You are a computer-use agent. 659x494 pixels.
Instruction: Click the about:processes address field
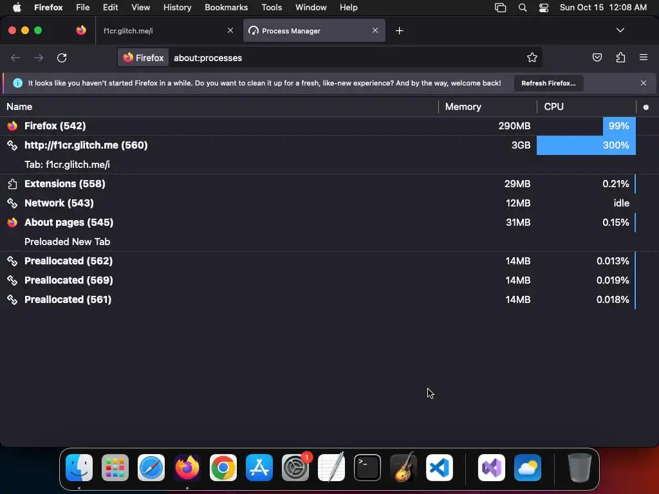pos(345,58)
